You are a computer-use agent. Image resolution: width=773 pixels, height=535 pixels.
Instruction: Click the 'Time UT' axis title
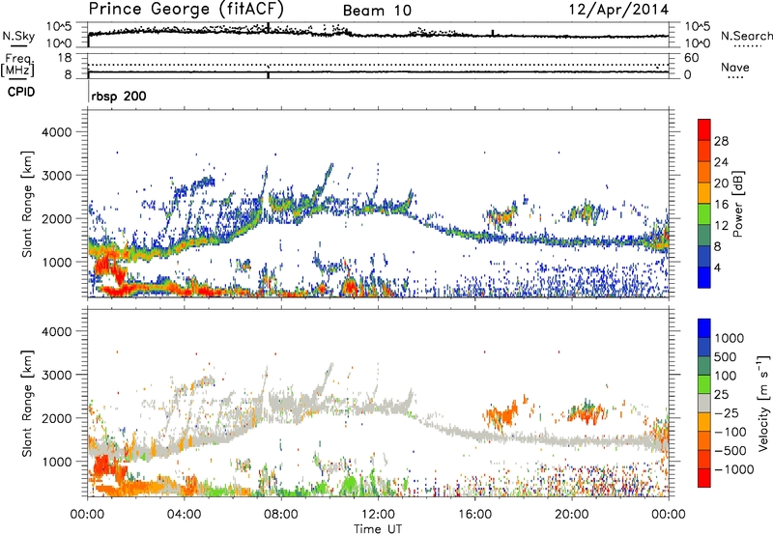click(x=378, y=529)
